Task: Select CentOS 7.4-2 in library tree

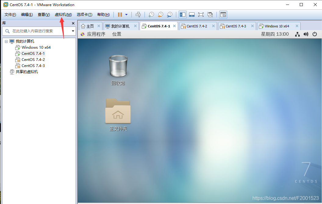Action: 33,60
